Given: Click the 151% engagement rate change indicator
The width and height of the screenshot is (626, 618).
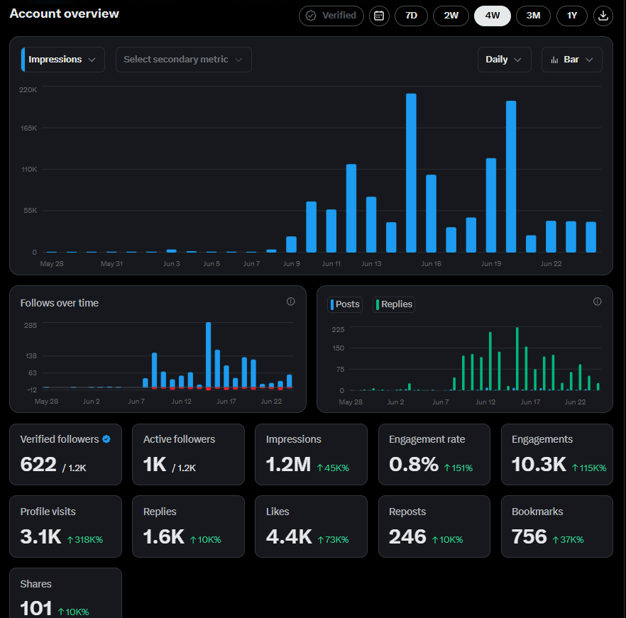Looking at the screenshot, I should click(458, 468).
